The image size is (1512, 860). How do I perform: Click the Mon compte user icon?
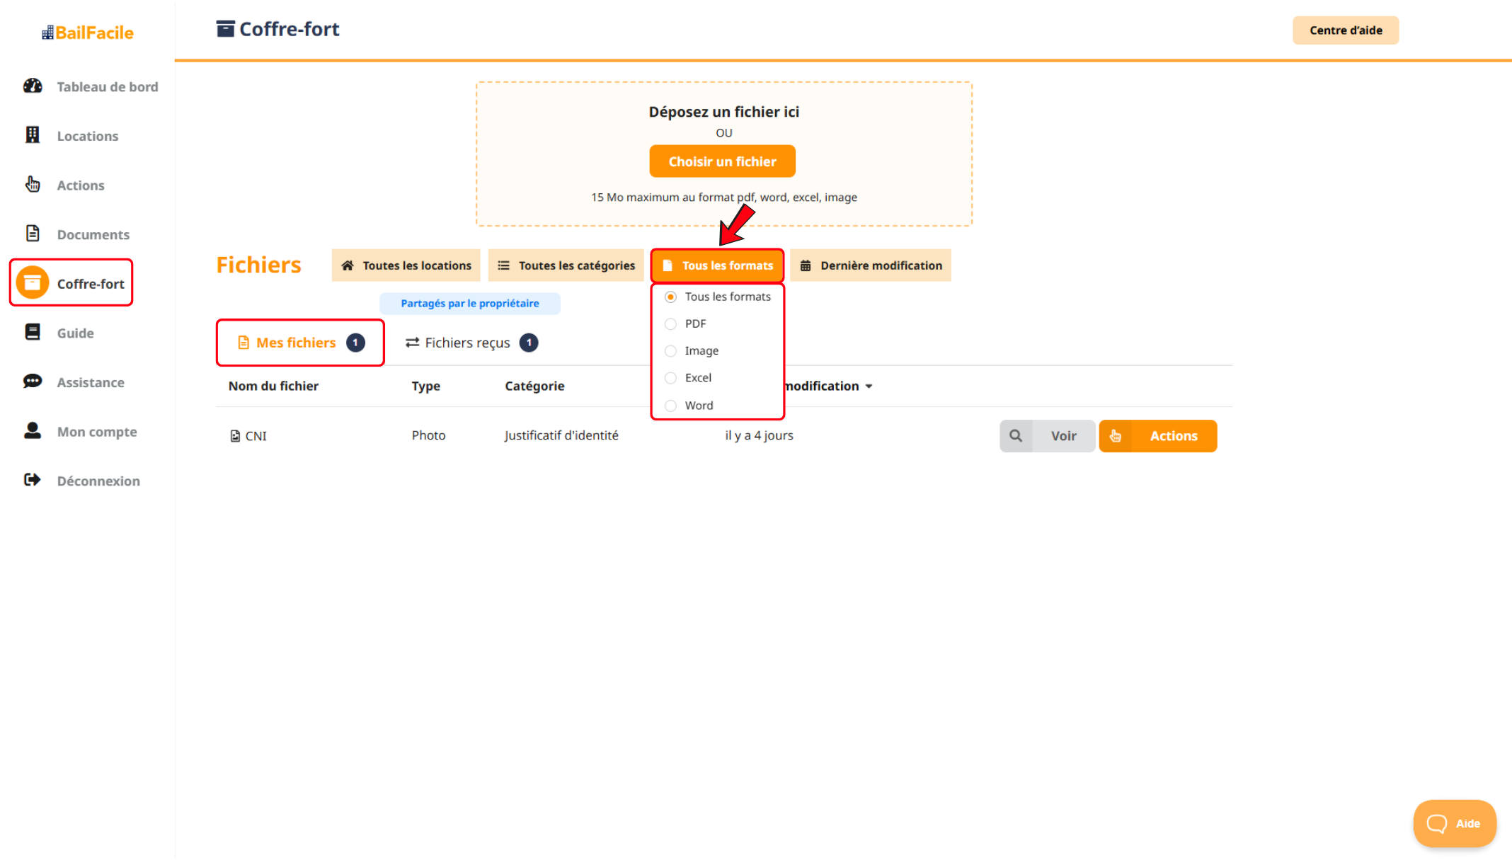(33, 430)
